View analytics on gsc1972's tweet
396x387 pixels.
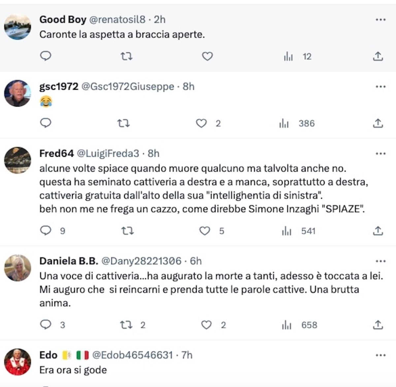tap(284, 123)
